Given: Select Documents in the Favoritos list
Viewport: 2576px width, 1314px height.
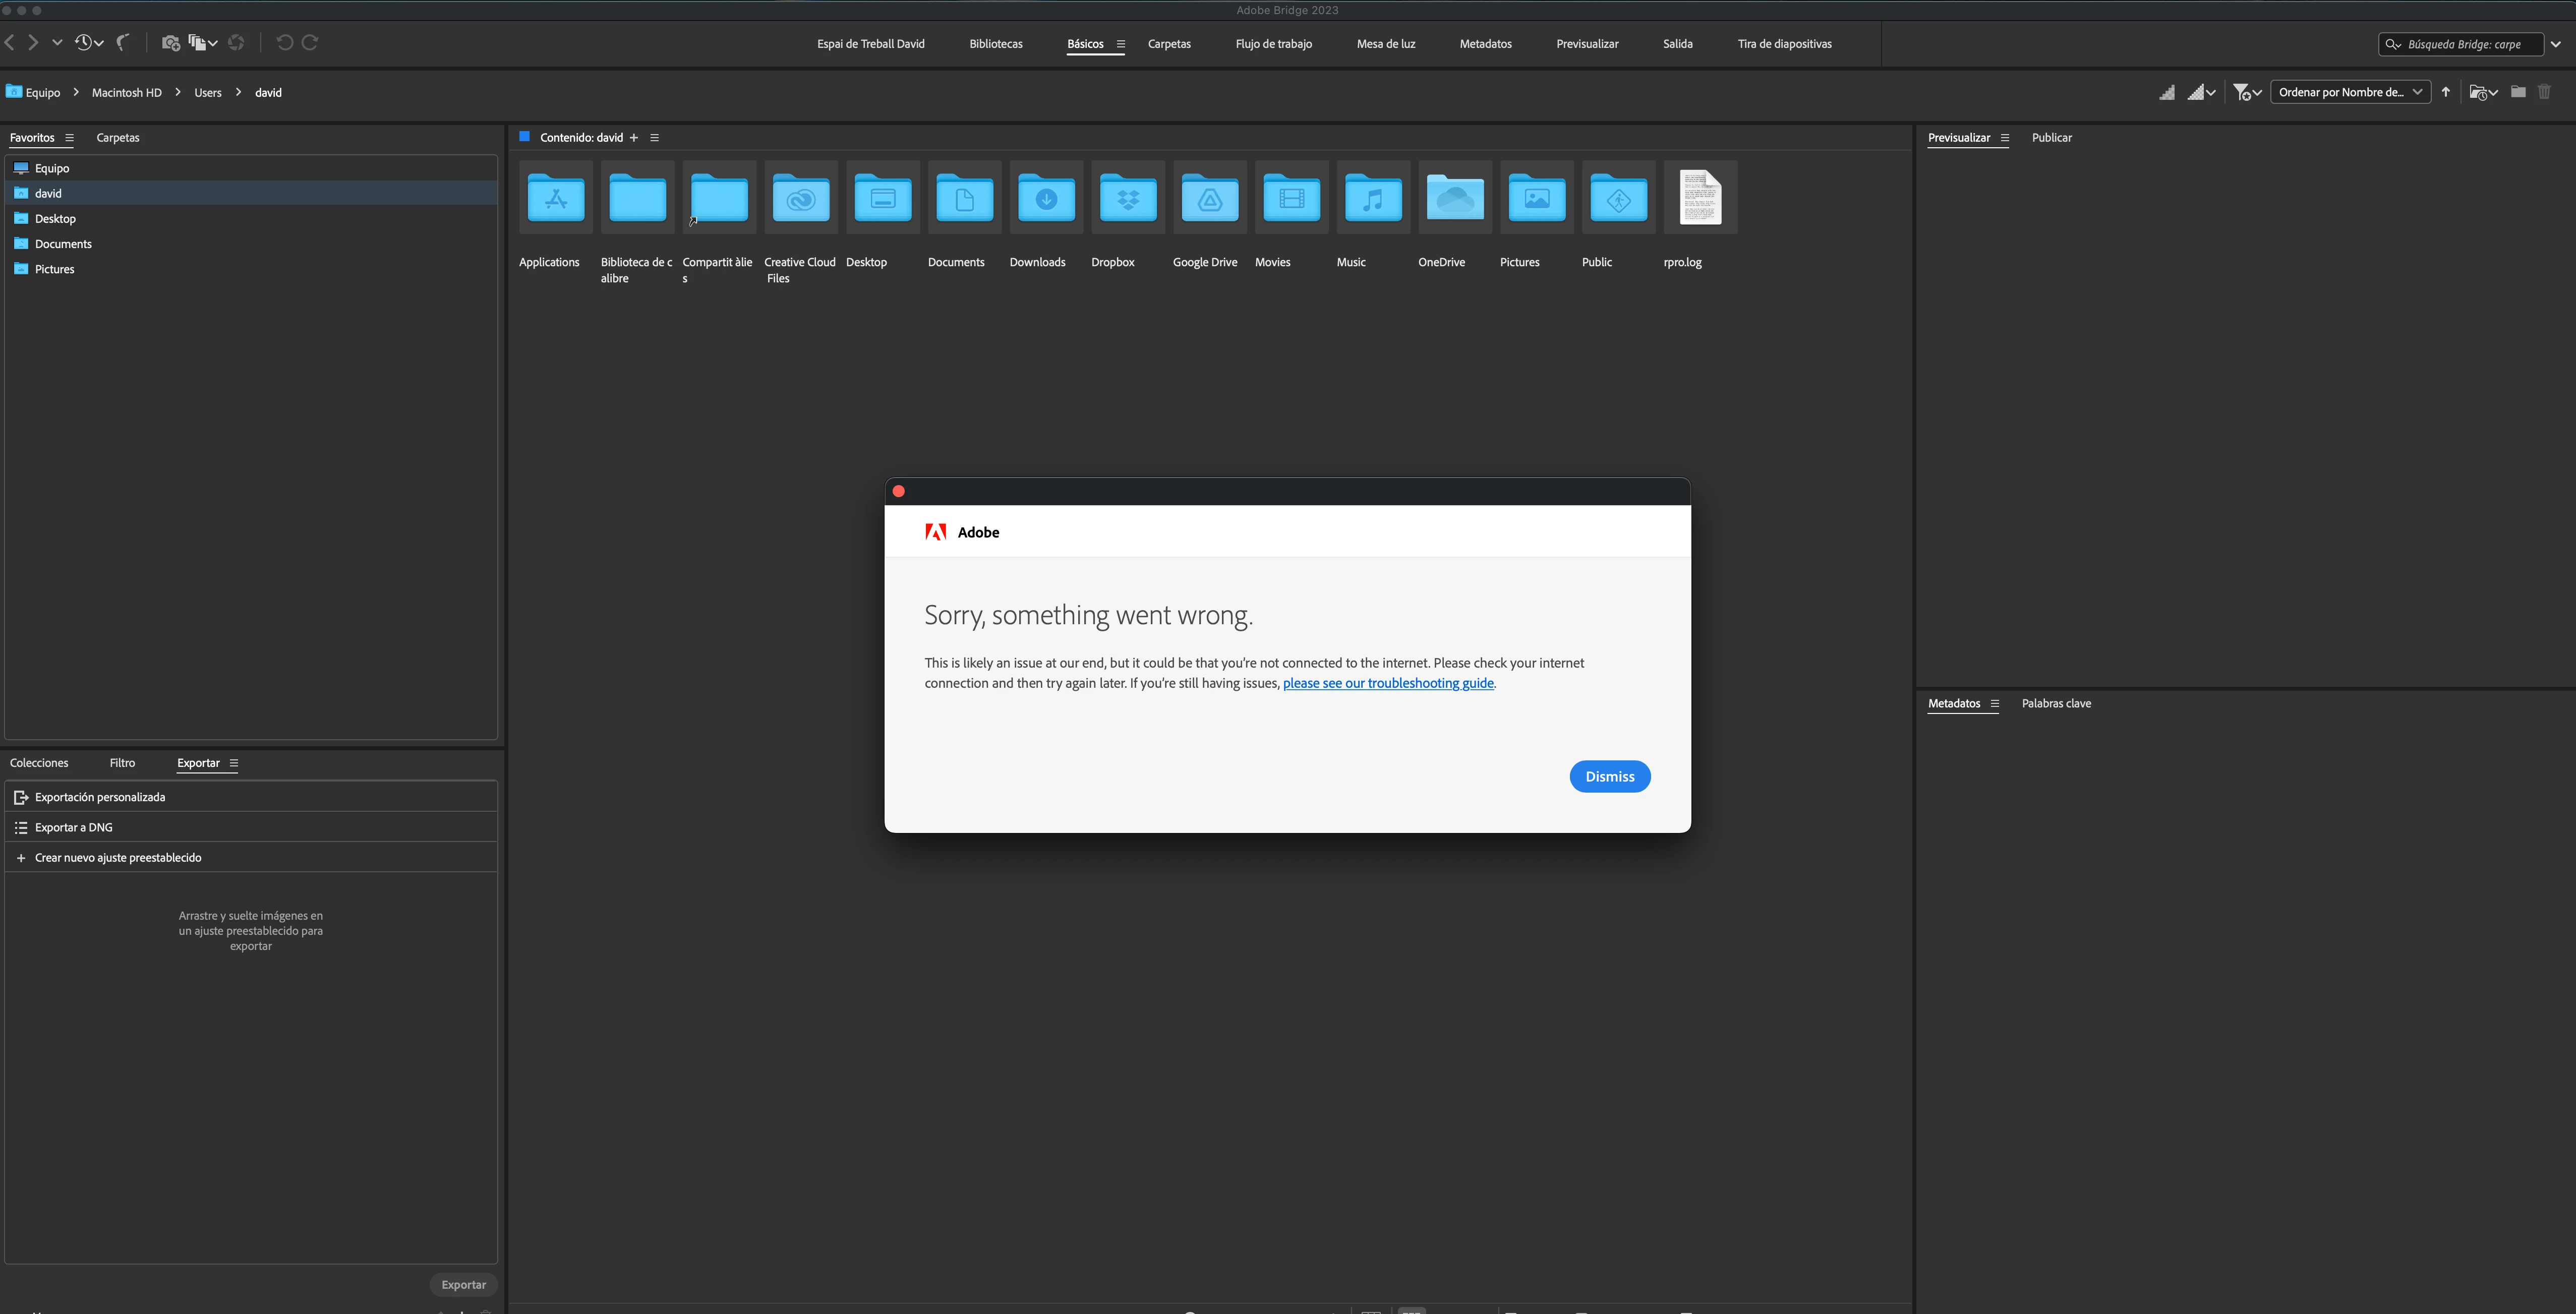Looking at the screenshot, I should point(63,244).
